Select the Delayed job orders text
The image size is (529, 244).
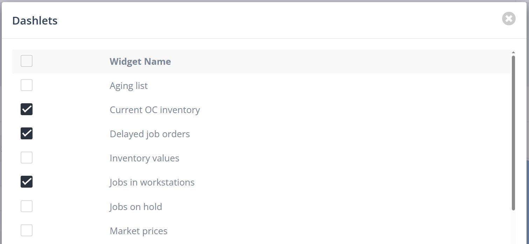pos(150,134)
